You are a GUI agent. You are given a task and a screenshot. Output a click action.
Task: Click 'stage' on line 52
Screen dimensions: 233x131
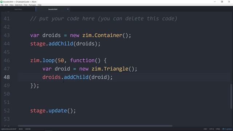click(x=38, y=111)
